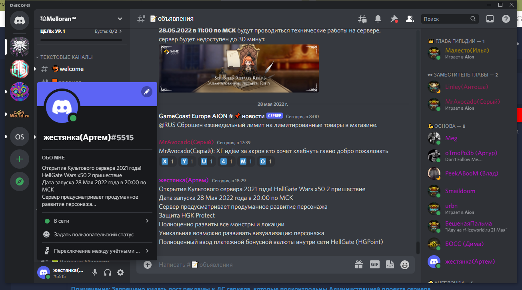The height and width of the screenshot is (290, 522).
Task: Click search field Поиск
Action: click(450, 19)
